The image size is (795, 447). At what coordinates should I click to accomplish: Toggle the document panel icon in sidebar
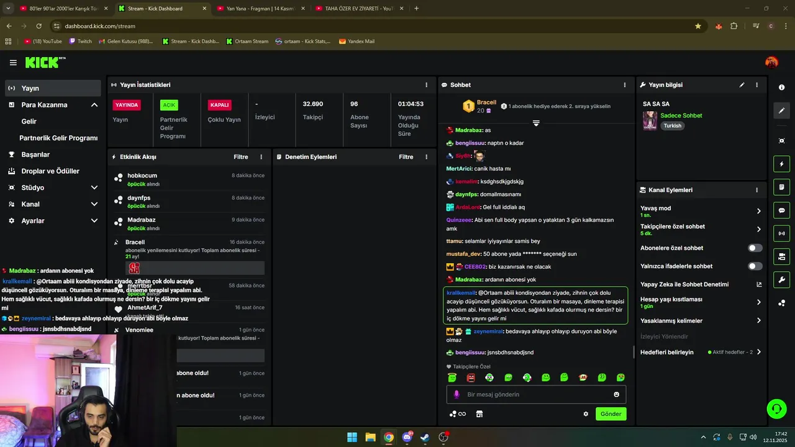[781, 187]
